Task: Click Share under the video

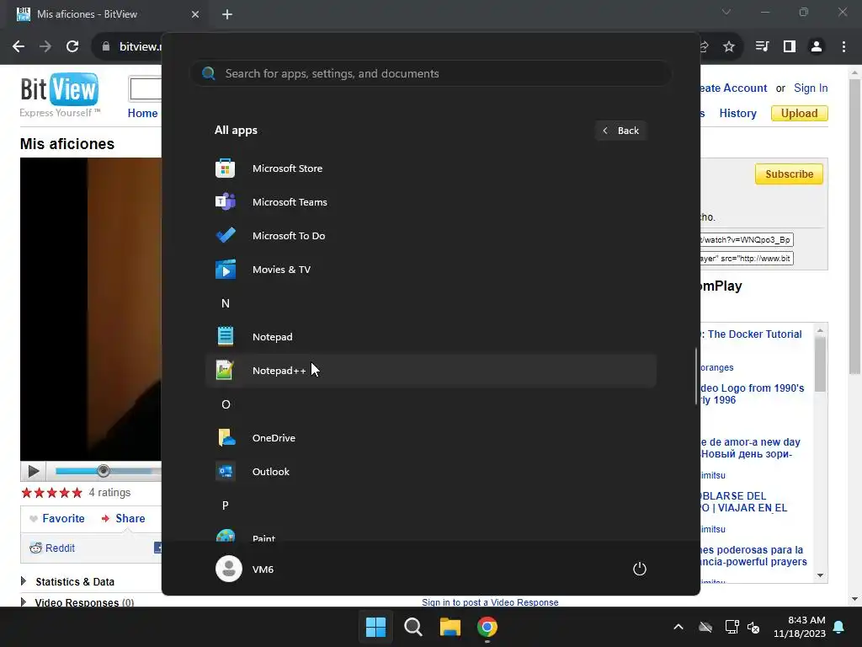Action: click(123, 518)
